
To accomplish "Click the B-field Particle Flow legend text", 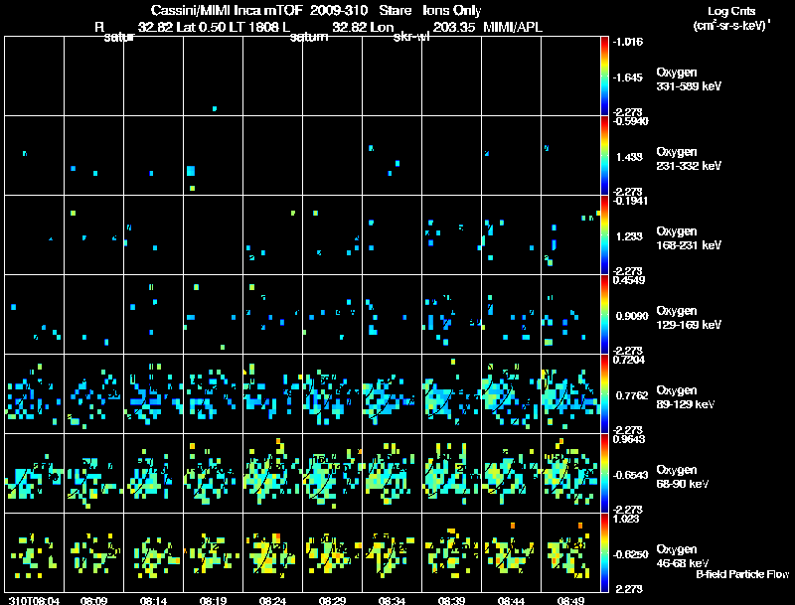I will (742, 574).
